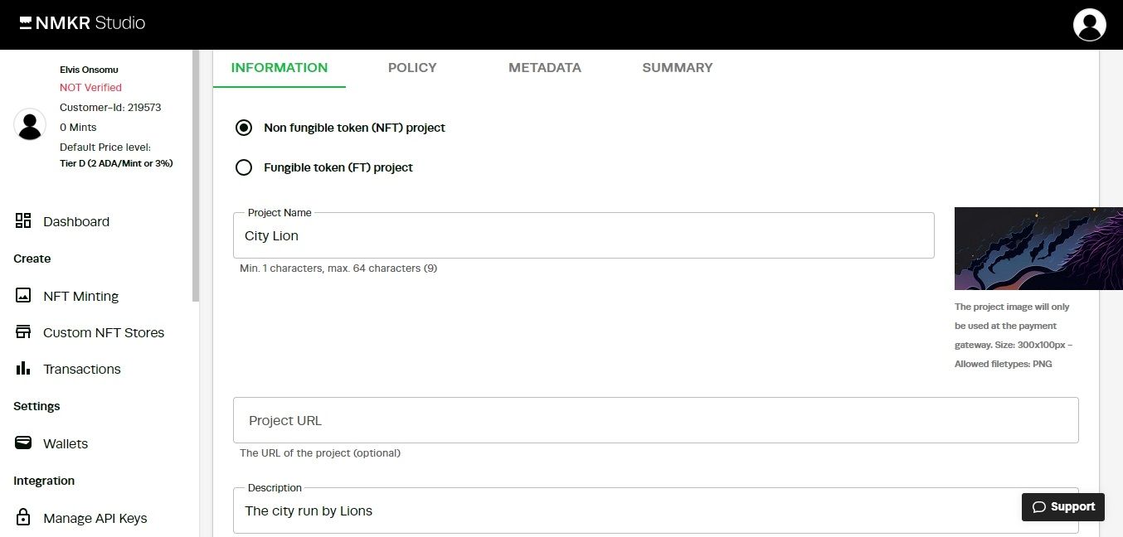The height and width of the screenshot is (537, 1123).
Task: Select the NFT Minting icon
Action: point(23,296)
